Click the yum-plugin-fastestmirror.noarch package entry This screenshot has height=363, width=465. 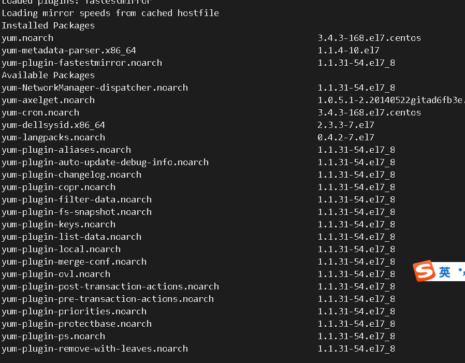[x=82, y=63]
